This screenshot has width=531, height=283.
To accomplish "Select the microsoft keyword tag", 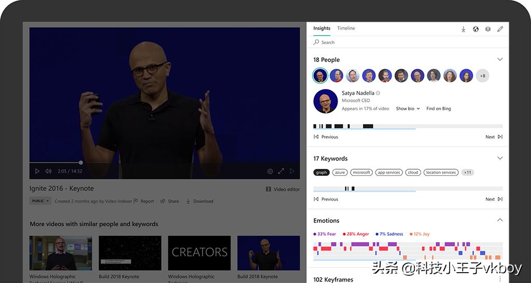I will click(361, 173).
